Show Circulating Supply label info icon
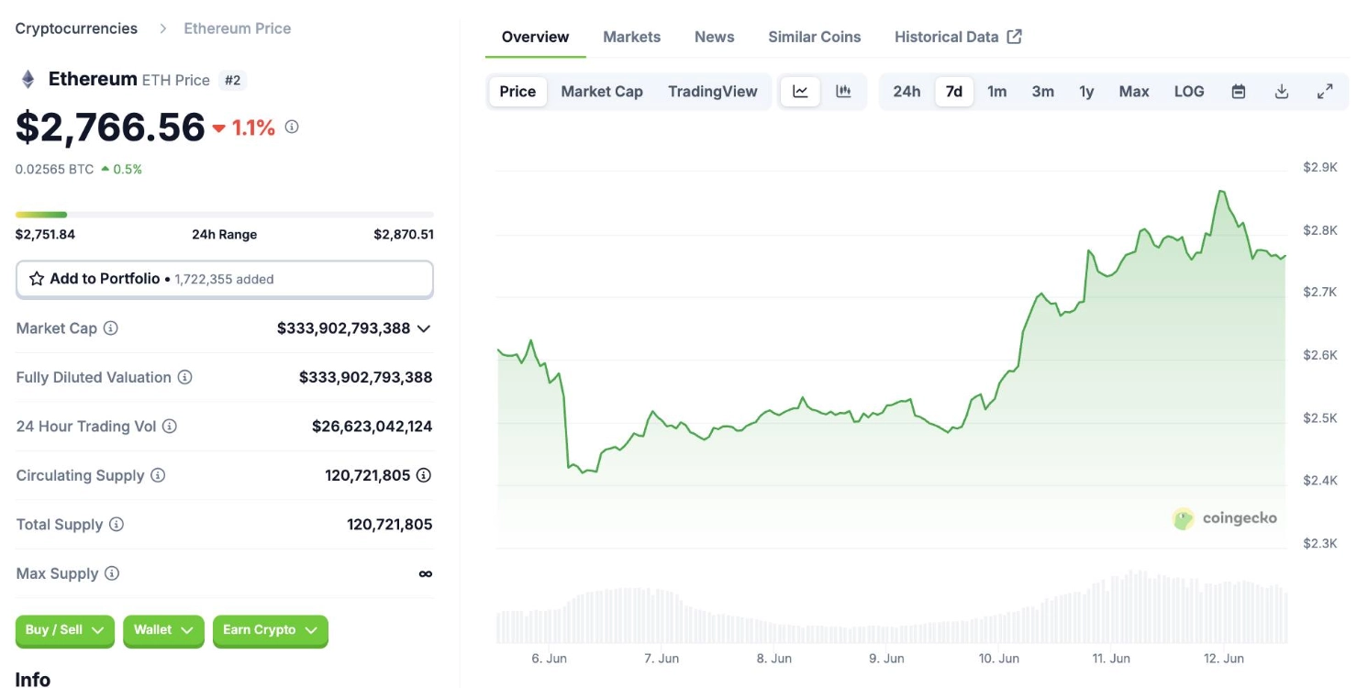Viewport: 1357px width, 688px height. pos(158,475)
